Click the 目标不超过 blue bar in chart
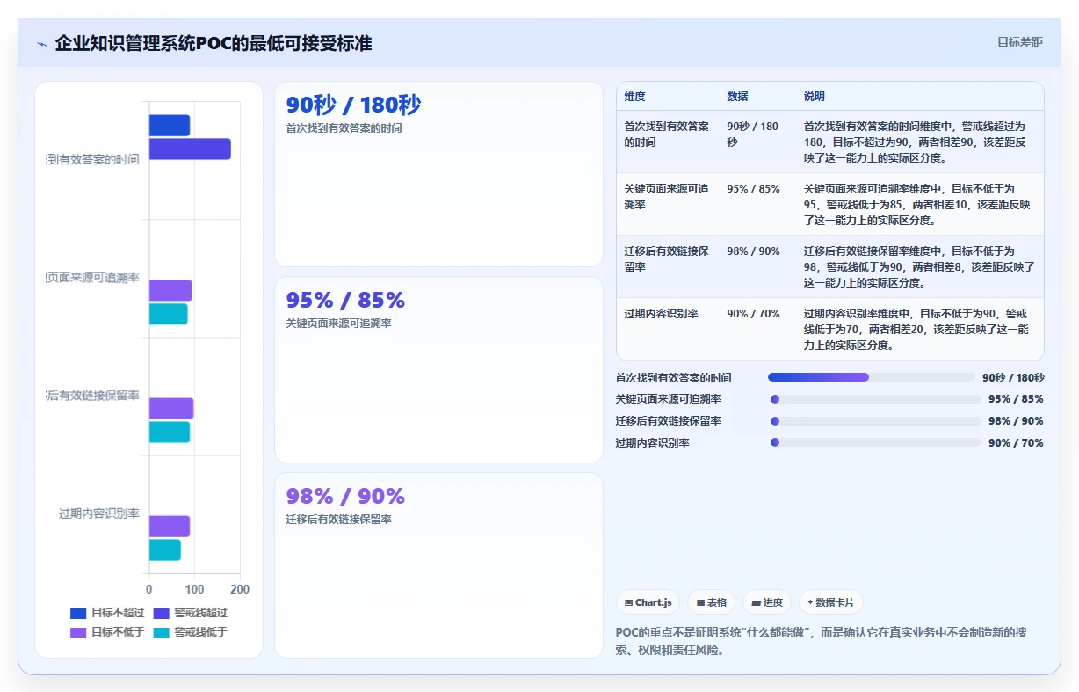Viewport: 1079px width, 692px height. 170,126
